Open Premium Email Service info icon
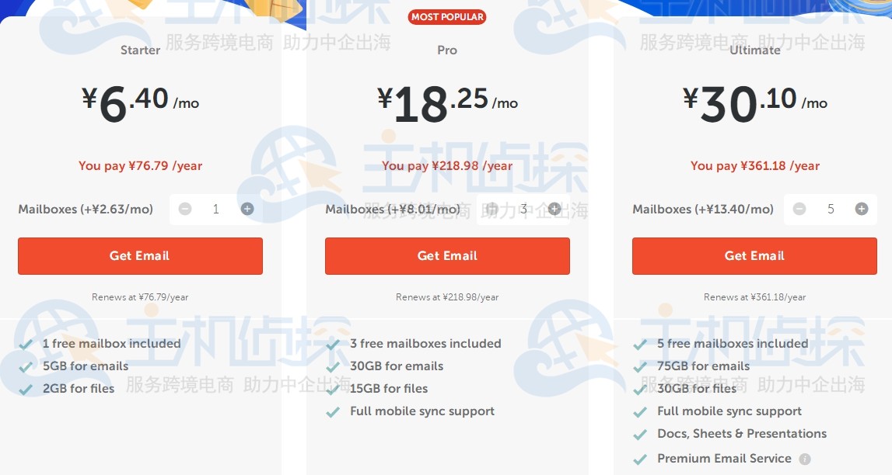 [805, 459]
